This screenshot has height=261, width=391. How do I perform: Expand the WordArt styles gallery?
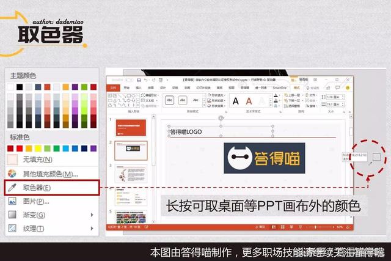[271, 106]
